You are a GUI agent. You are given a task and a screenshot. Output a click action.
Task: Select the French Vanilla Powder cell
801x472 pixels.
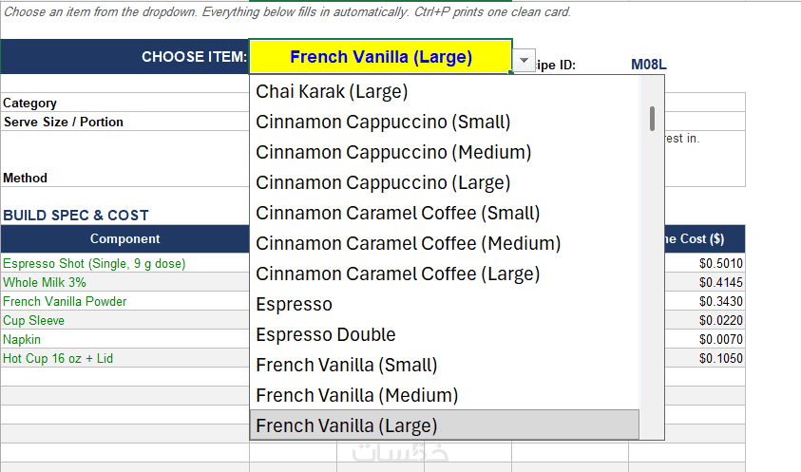(124, 301)
